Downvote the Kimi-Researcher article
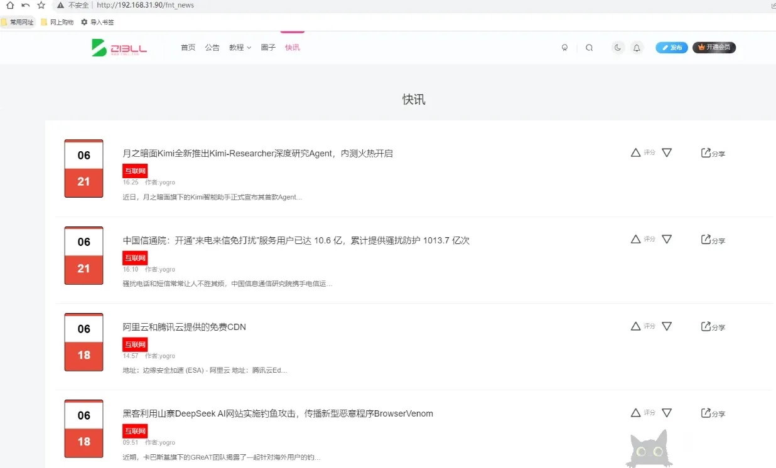 pyautogui.click(x=667, y=152)
